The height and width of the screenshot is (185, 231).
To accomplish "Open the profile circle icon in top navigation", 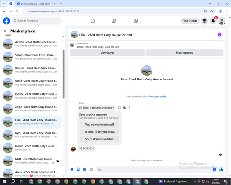I will click(136, 21).
